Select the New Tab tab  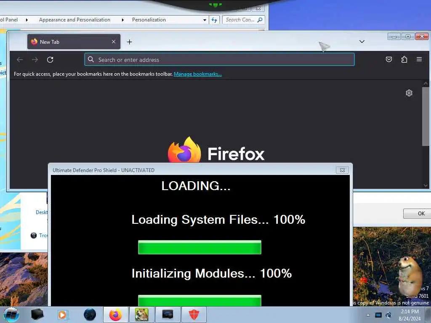pyautogui.click(x=74, y=42)
